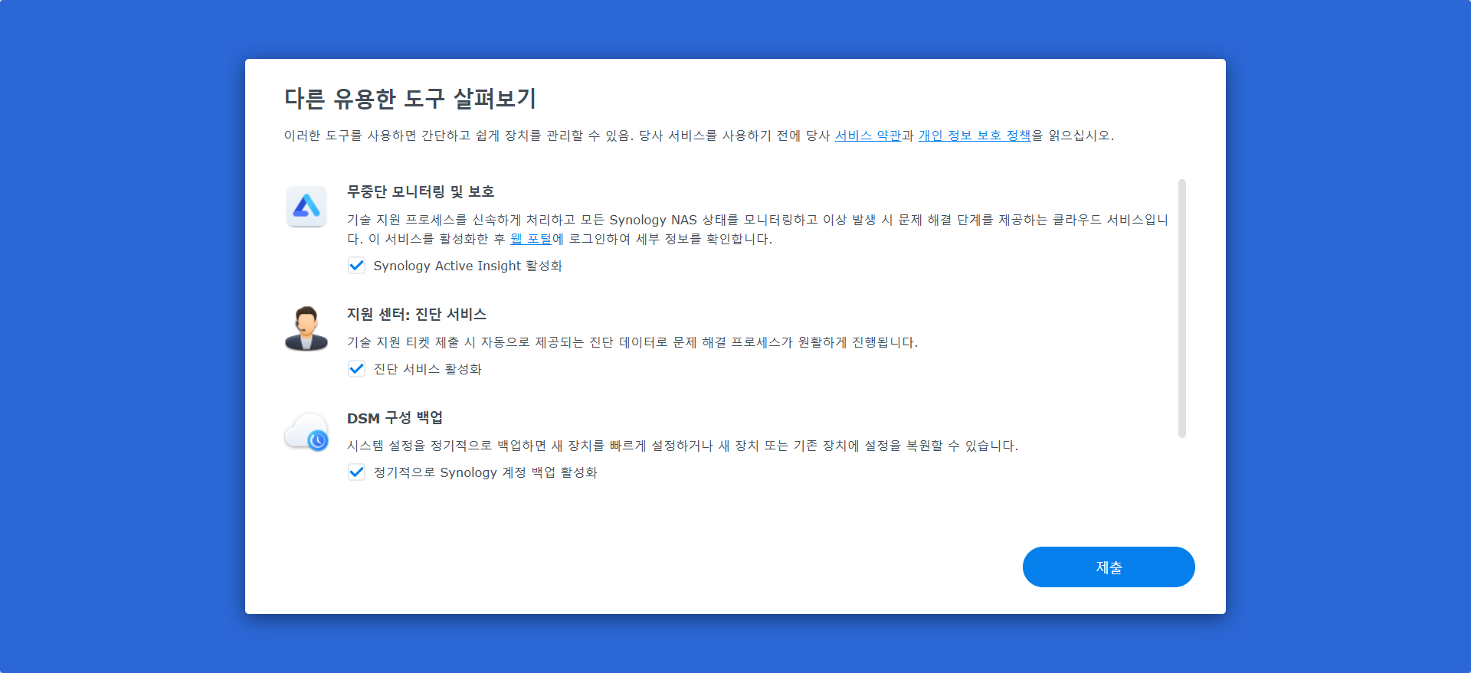
Task: Open the 개인 정보 보호 정책 link
Action: (975, 136)
